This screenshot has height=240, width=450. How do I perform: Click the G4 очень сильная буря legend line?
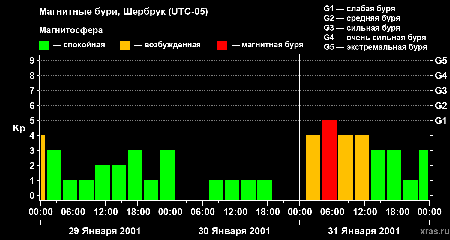point(375,37)
